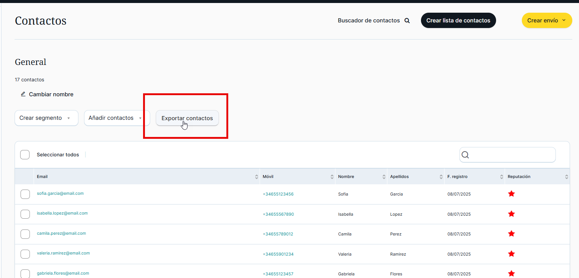Open the isabella.lopez@email.com contact link
The width and height of the screenshot is (579, 278).
[62, 213]
